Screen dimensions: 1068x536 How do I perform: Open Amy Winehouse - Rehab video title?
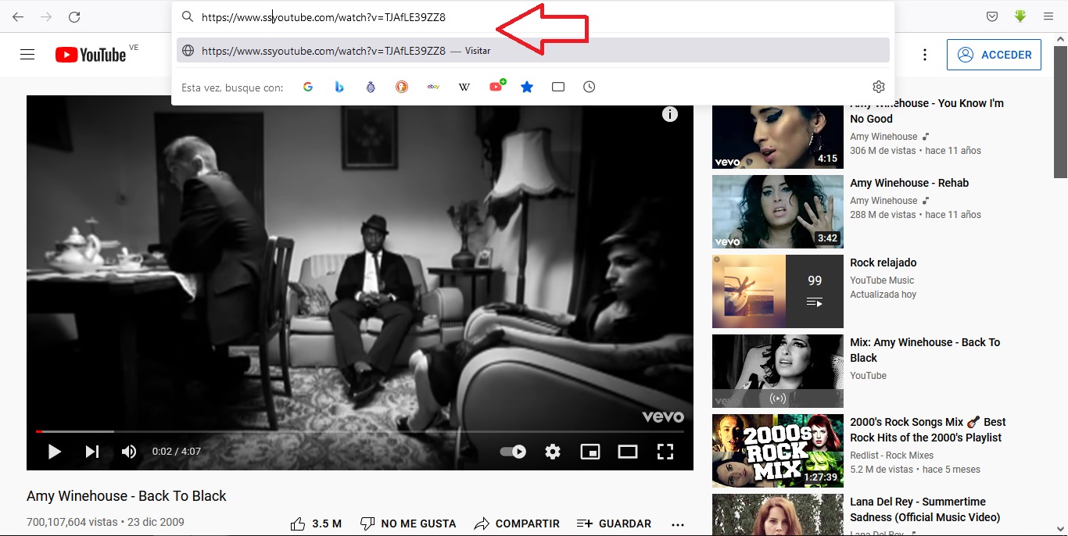[x=909, y=183]
